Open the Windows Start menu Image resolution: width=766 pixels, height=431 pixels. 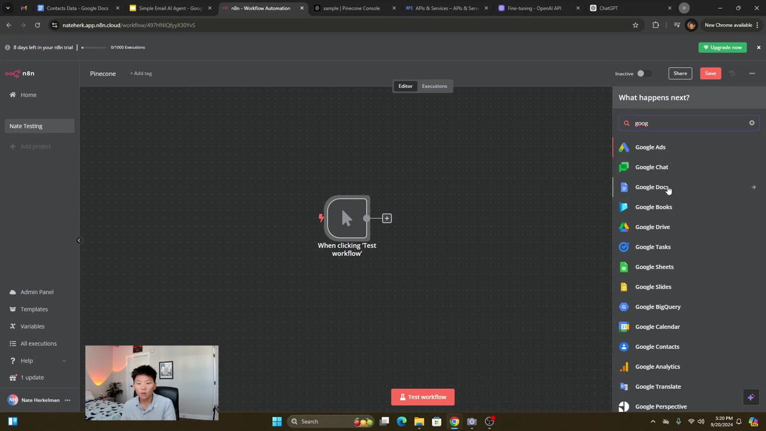coord(277,421)
